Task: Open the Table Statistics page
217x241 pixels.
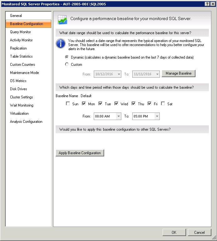Action: coord(28,56)
